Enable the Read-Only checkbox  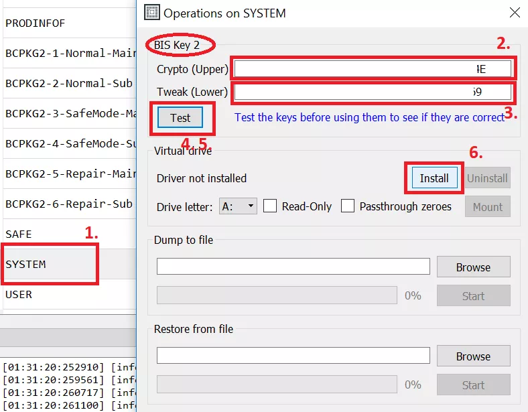pos(270,206)
